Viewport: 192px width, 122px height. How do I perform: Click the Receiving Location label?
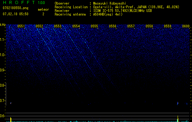point(71,7)
